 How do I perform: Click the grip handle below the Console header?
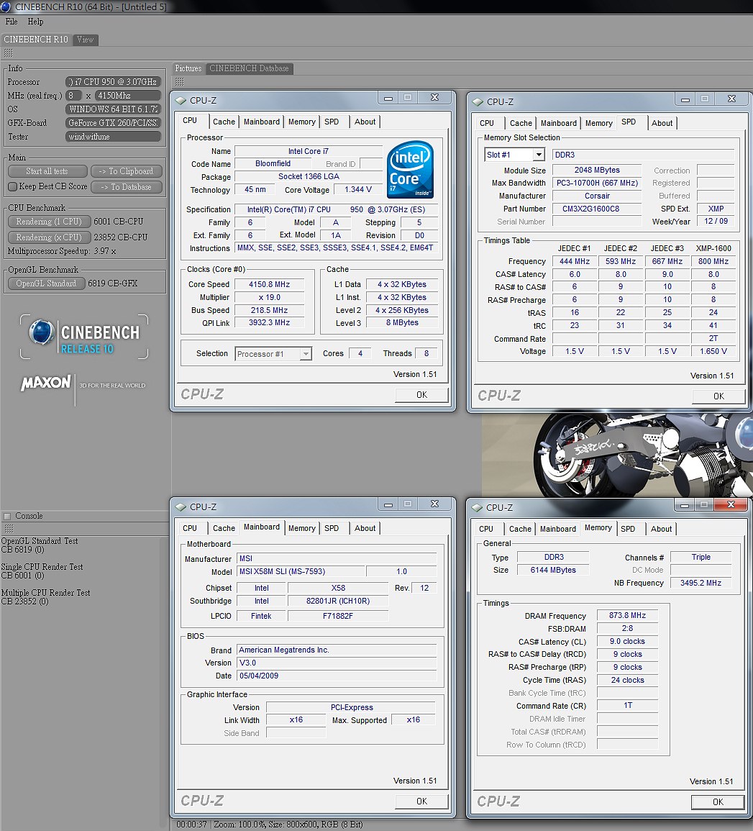[x=9, y=528]
